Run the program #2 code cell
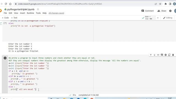The height and width of the screenshot is (99, 176). pos(5,58)
